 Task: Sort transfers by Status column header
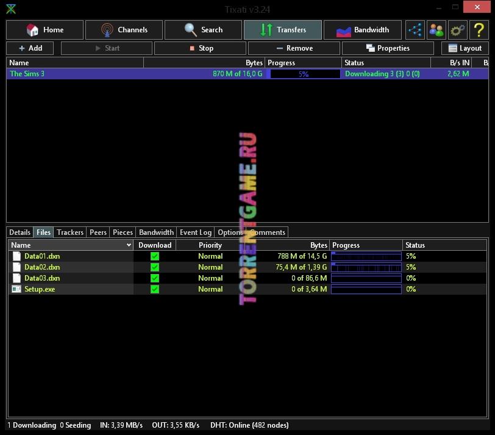[x=386, y=63]
